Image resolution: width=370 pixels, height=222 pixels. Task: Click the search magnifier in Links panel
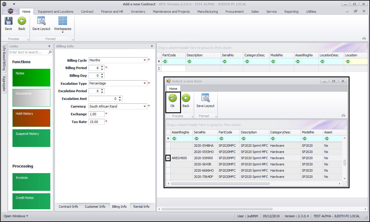pos(50,52)
